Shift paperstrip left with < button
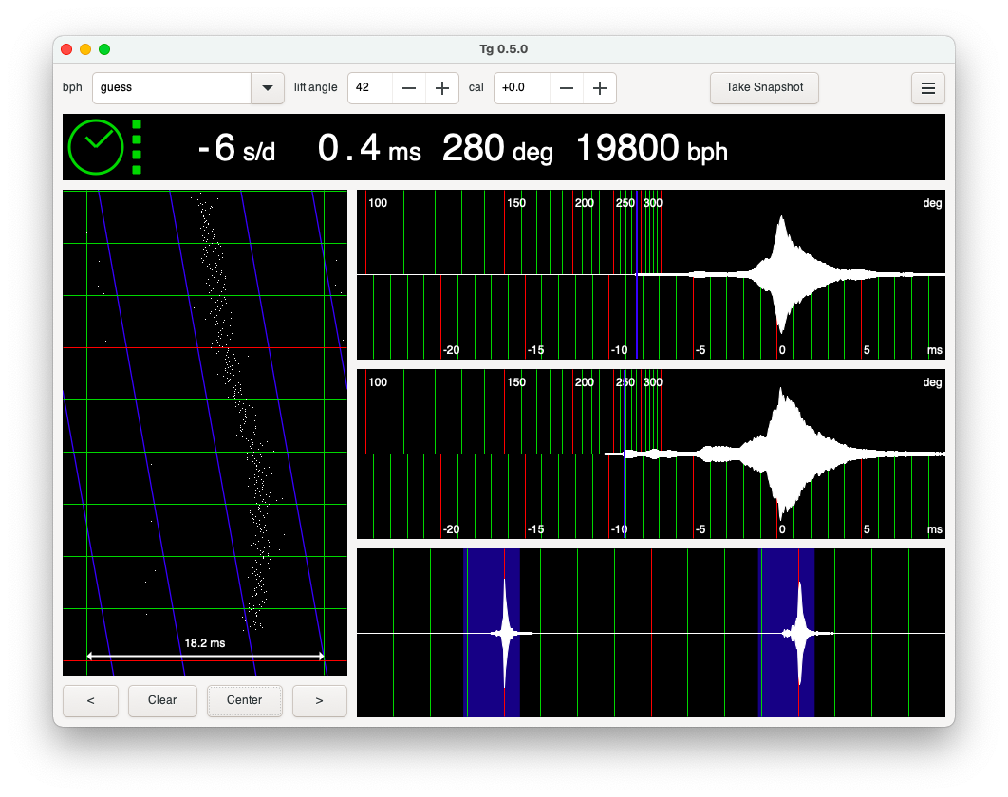Image resolution: width=1008 pixels, height=797 pixels. (90, 700)
